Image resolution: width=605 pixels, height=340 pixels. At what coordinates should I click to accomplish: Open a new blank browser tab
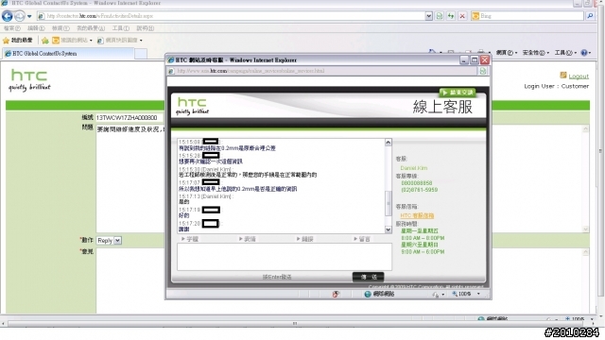tap(141, 54)
